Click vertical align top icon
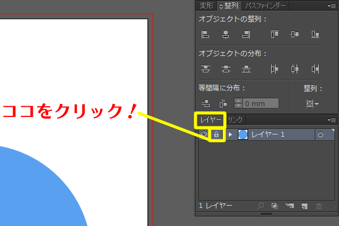The image size is (339, 226). click(275, 34)
